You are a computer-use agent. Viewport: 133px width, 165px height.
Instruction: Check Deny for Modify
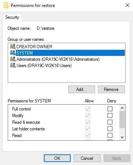pyautogui.click(x=110, y=115)
